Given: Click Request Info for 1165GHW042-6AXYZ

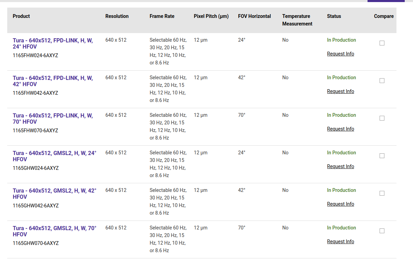Looking at the screenshot, I should [x=340, y=204].
